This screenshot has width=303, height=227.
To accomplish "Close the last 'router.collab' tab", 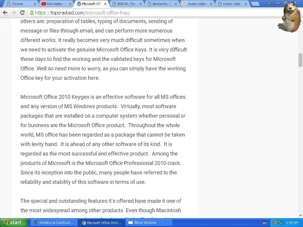I will pyautogui.click(x=246, y=4).
